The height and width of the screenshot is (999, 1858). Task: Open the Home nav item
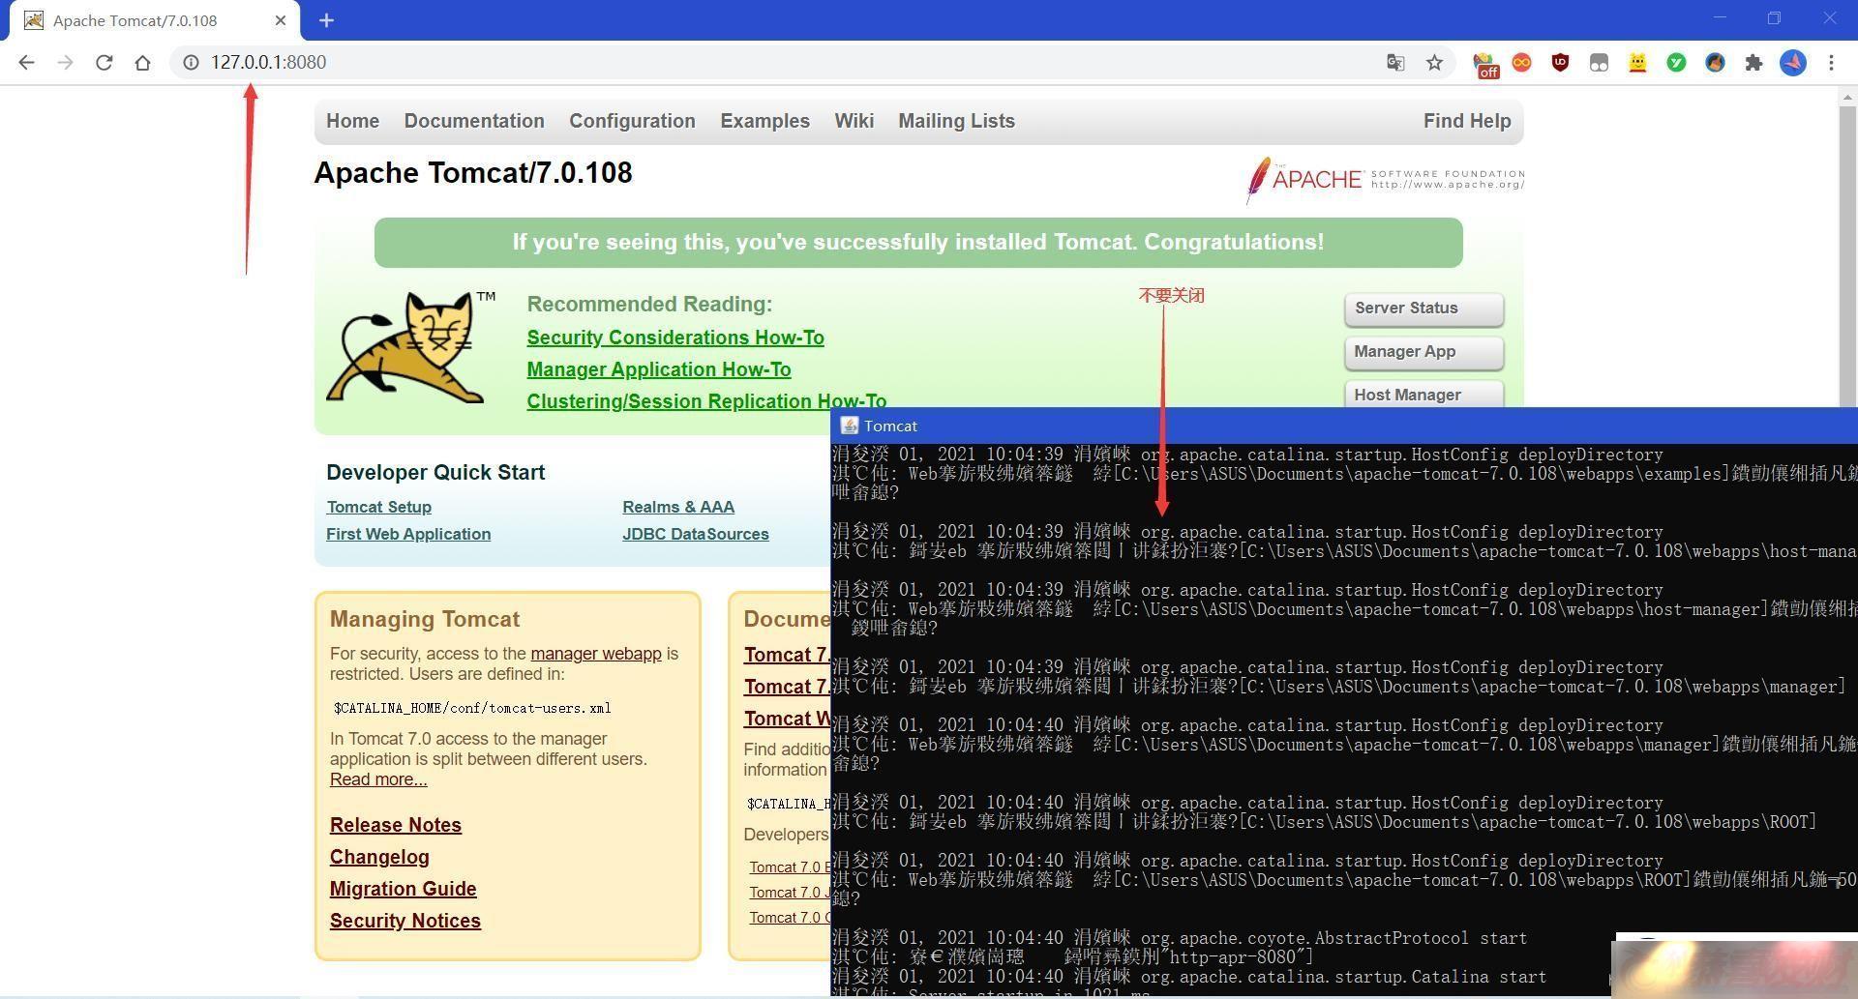click(352, 121)
